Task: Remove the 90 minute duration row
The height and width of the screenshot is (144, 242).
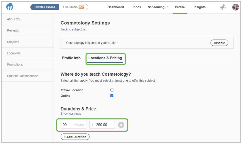Action: click(x=121, y=125)
